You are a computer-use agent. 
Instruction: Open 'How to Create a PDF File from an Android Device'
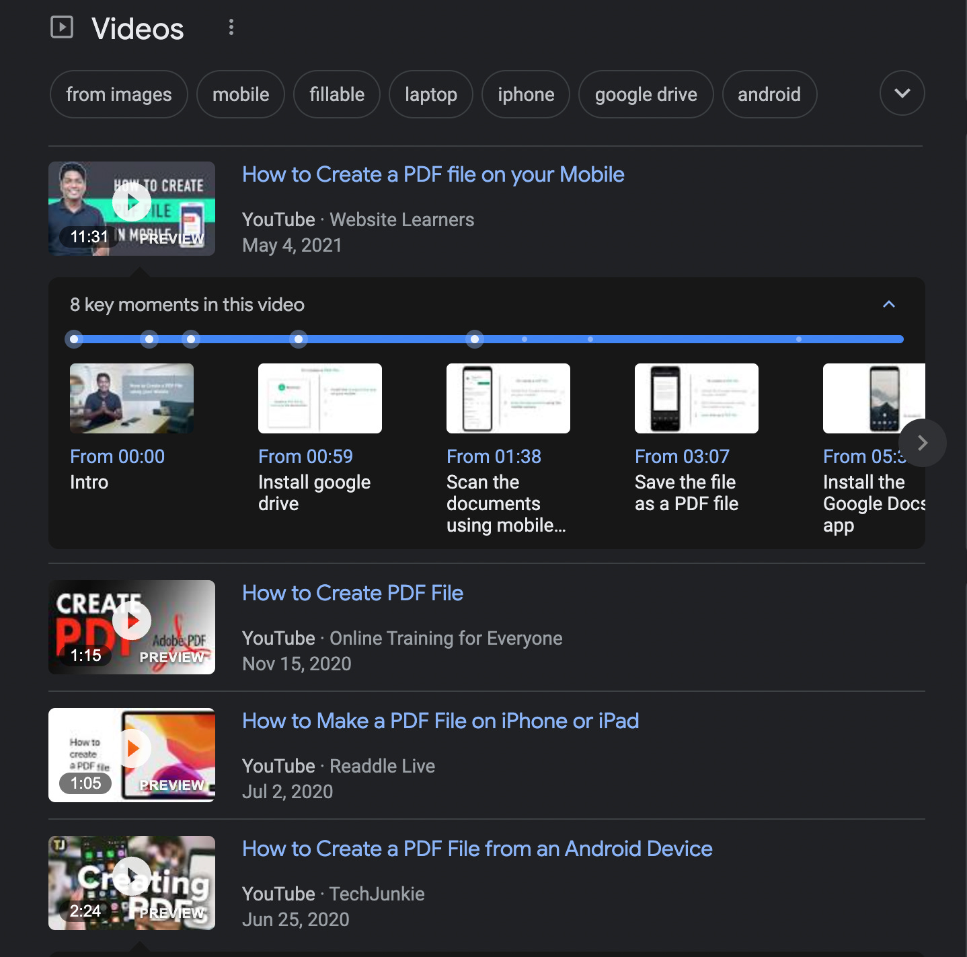[x=477, y=849]
